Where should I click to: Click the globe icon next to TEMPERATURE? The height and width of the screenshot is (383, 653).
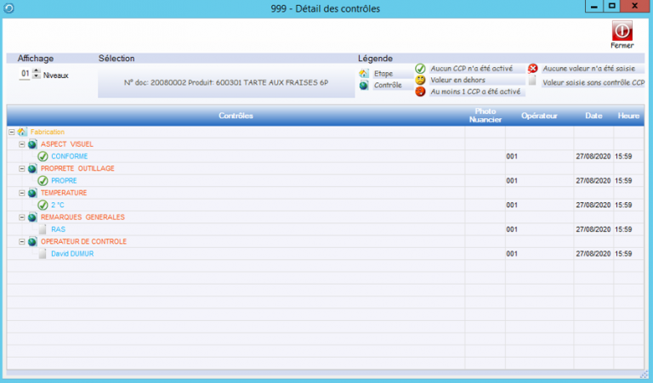tap(32, 193)
